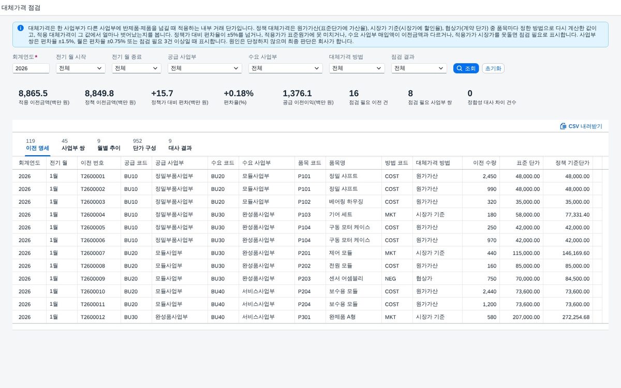Select transfer number T2600004 cell

99,215
